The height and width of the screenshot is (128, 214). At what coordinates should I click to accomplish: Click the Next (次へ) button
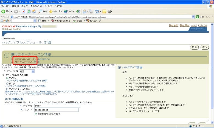pos(205,47)
